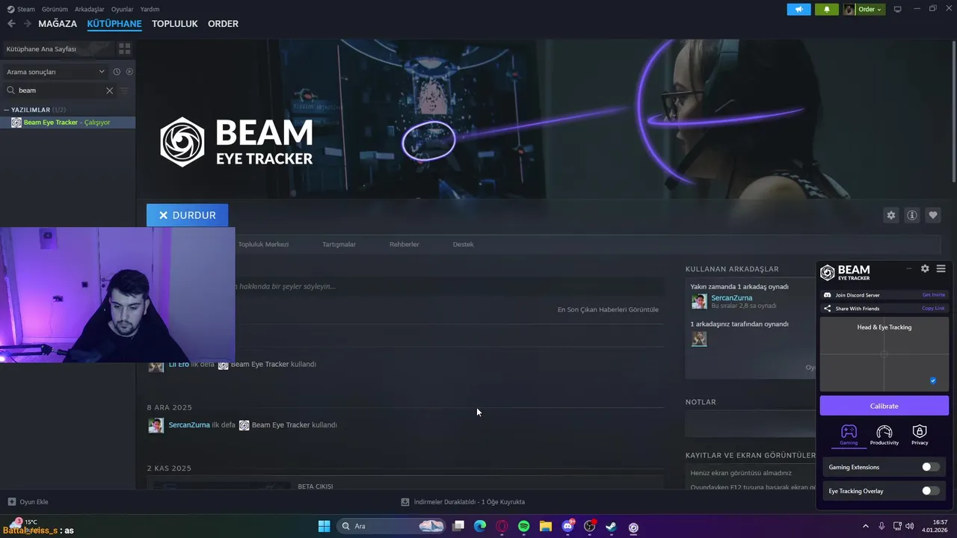Open the Order account dropdown

coord(864,10)
